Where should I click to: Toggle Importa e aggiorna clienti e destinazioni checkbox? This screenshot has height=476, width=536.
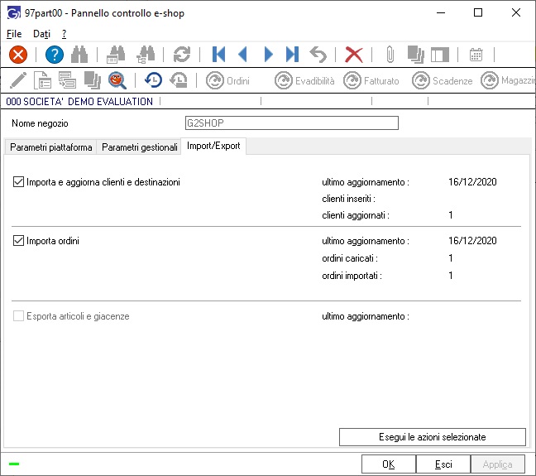click(18, 182)
